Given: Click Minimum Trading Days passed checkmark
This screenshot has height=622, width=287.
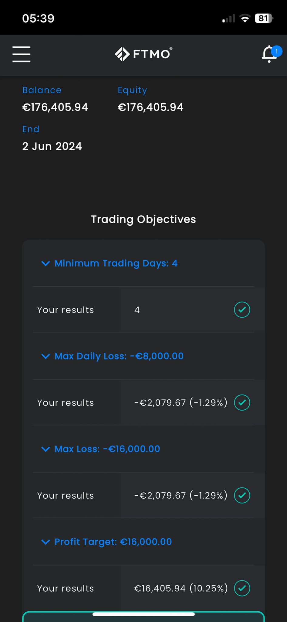Looking at the screenshot, I should point(242,310).
